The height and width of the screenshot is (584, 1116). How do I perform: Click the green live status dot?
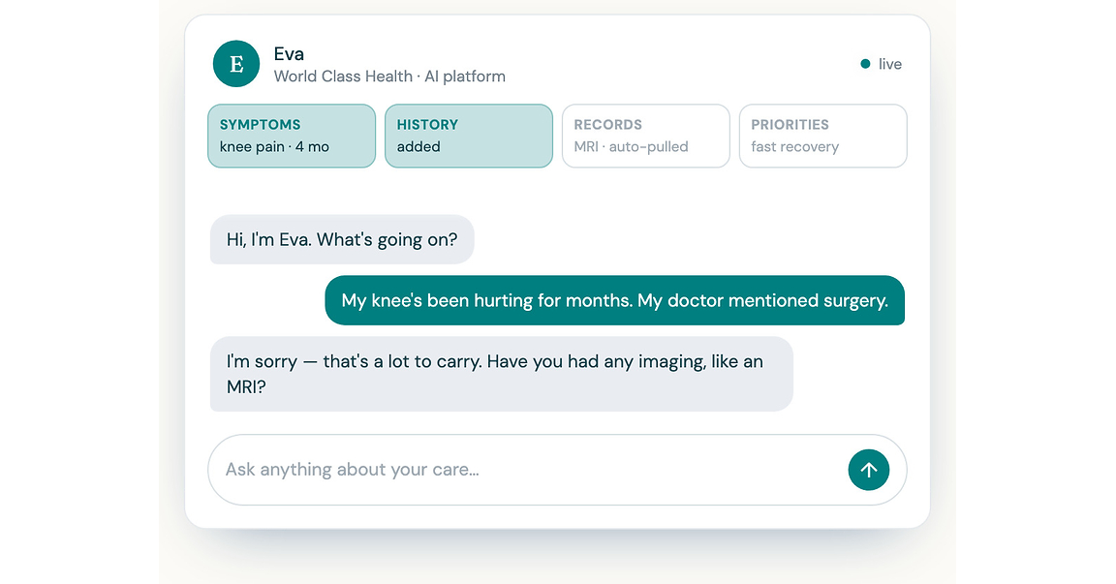[865, 64]
